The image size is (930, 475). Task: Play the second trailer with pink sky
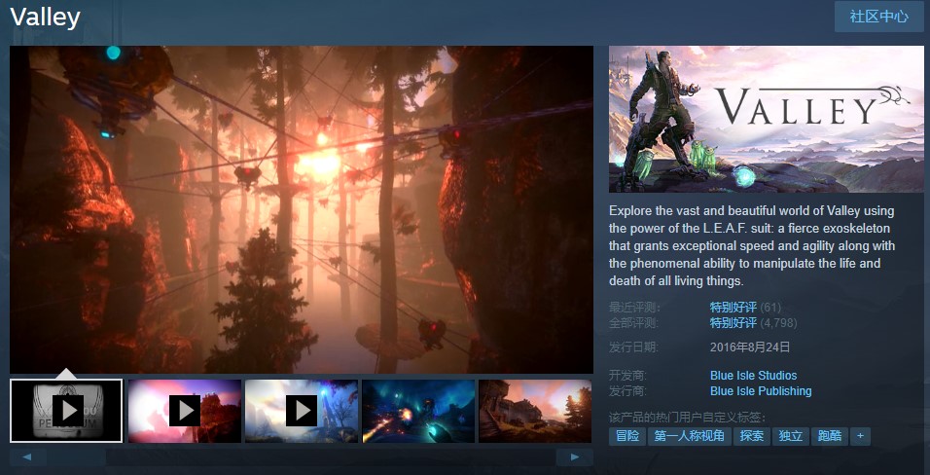(x=185, y=411)
